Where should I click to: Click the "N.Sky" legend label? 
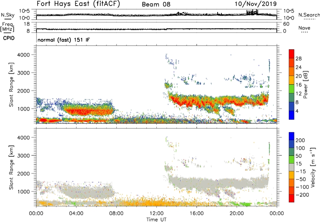pos(8,15)
